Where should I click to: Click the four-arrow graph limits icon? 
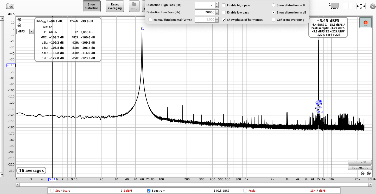pyautogui.click(x=360, y=6)
